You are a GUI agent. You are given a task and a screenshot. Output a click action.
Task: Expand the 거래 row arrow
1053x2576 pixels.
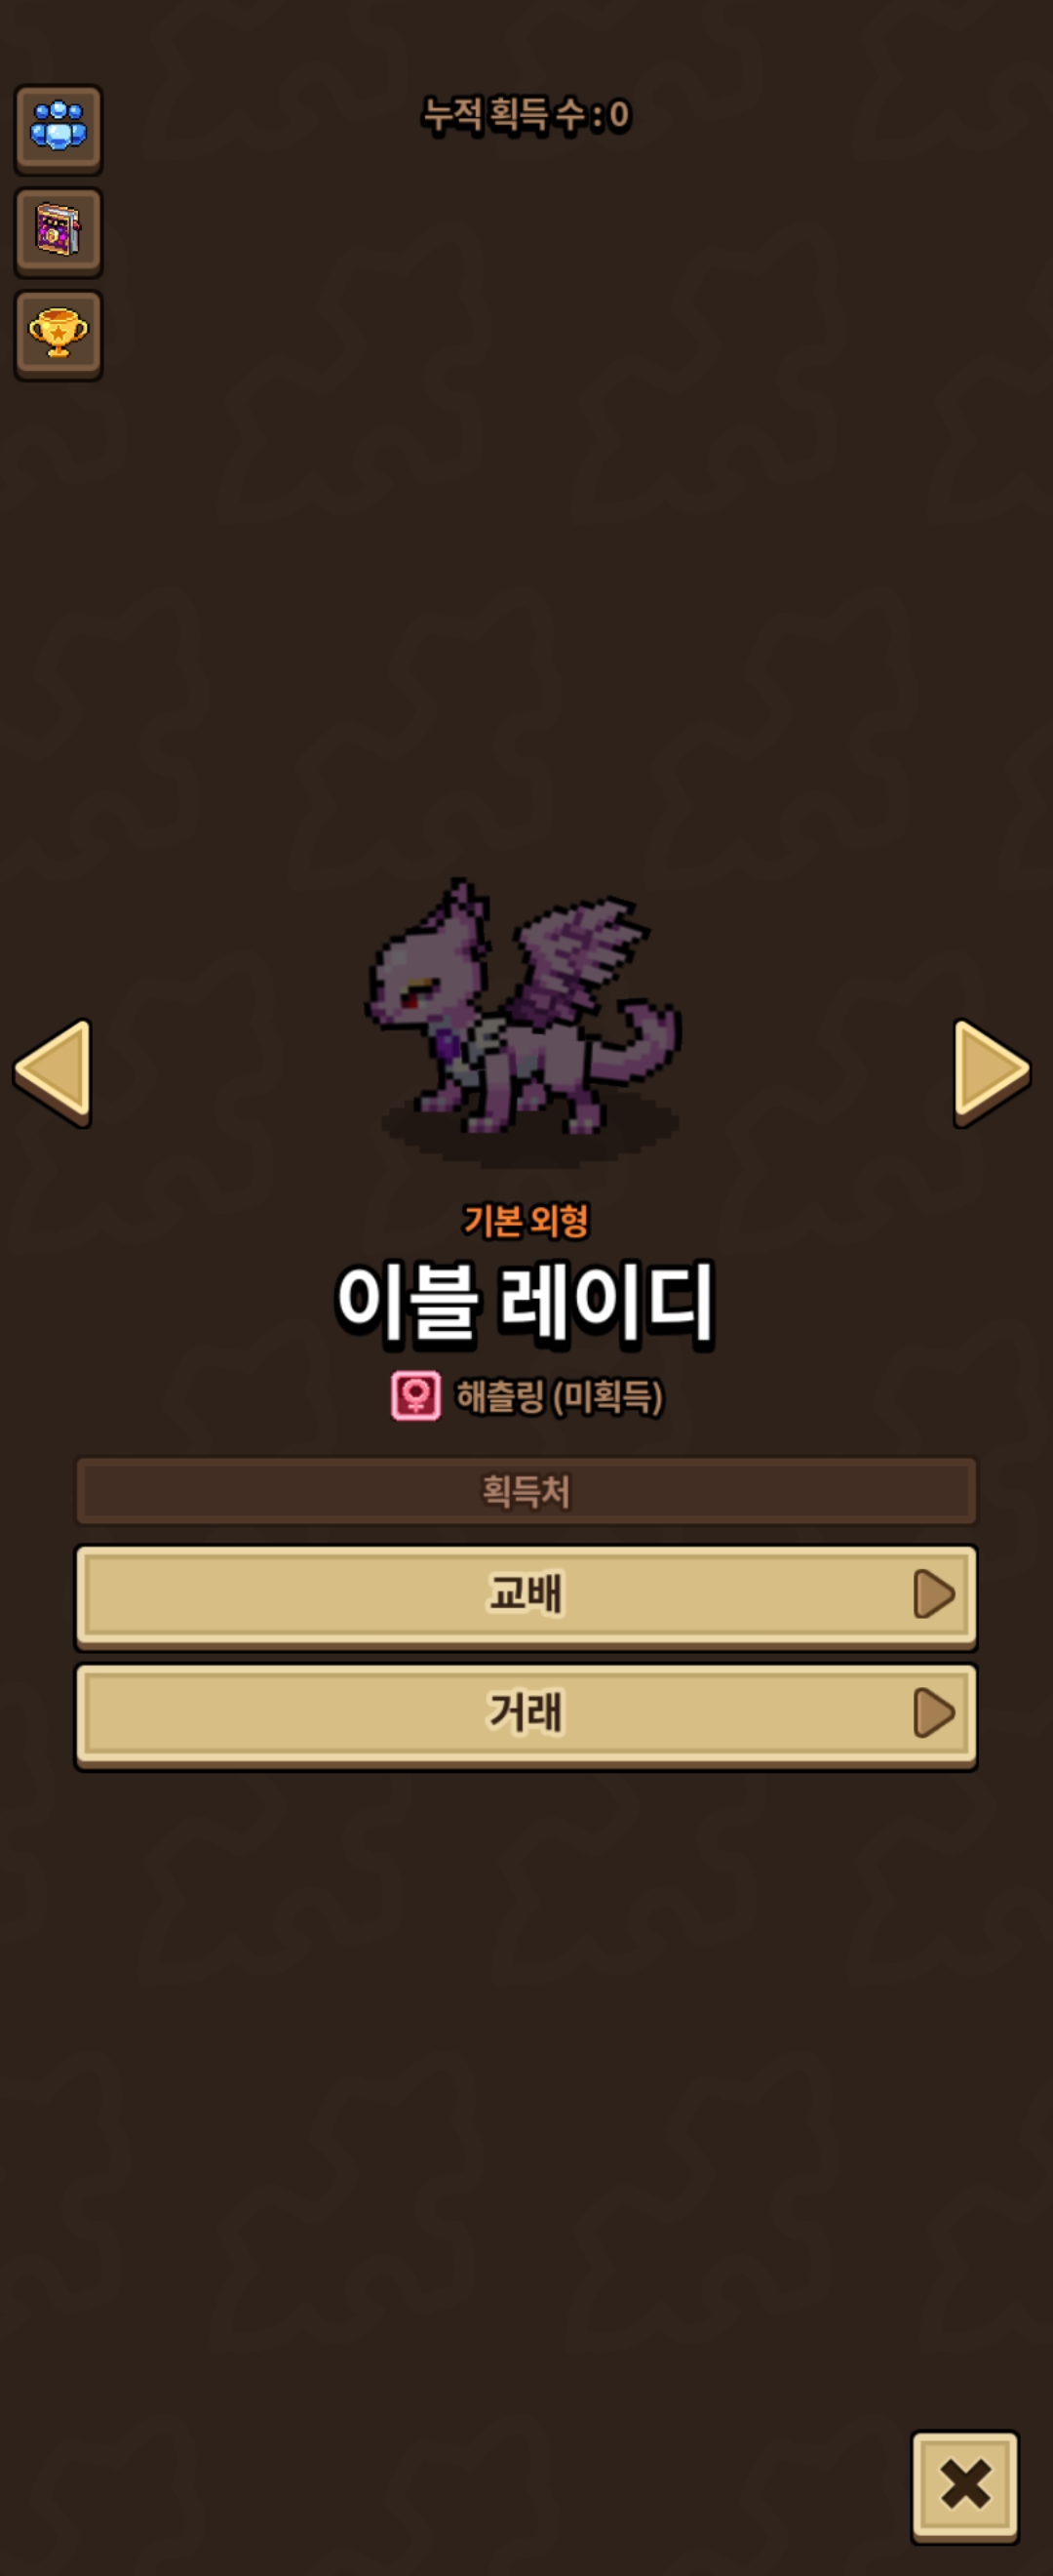point(934,1713)
